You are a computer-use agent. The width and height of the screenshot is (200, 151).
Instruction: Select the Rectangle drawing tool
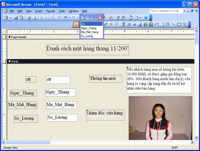click(179, 24)
